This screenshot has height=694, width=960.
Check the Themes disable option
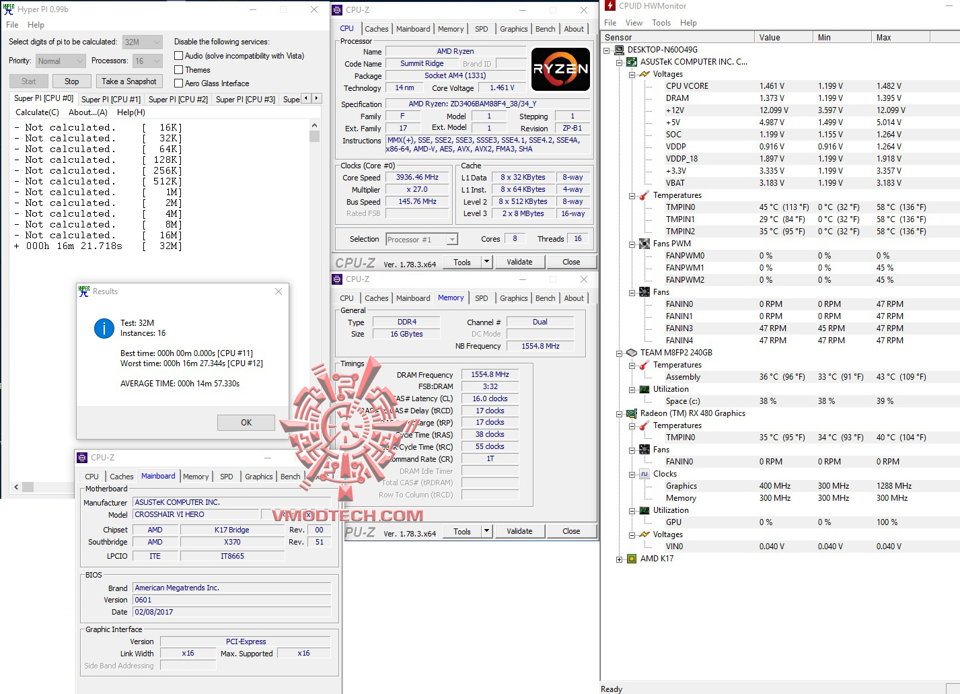coord(179,69)
